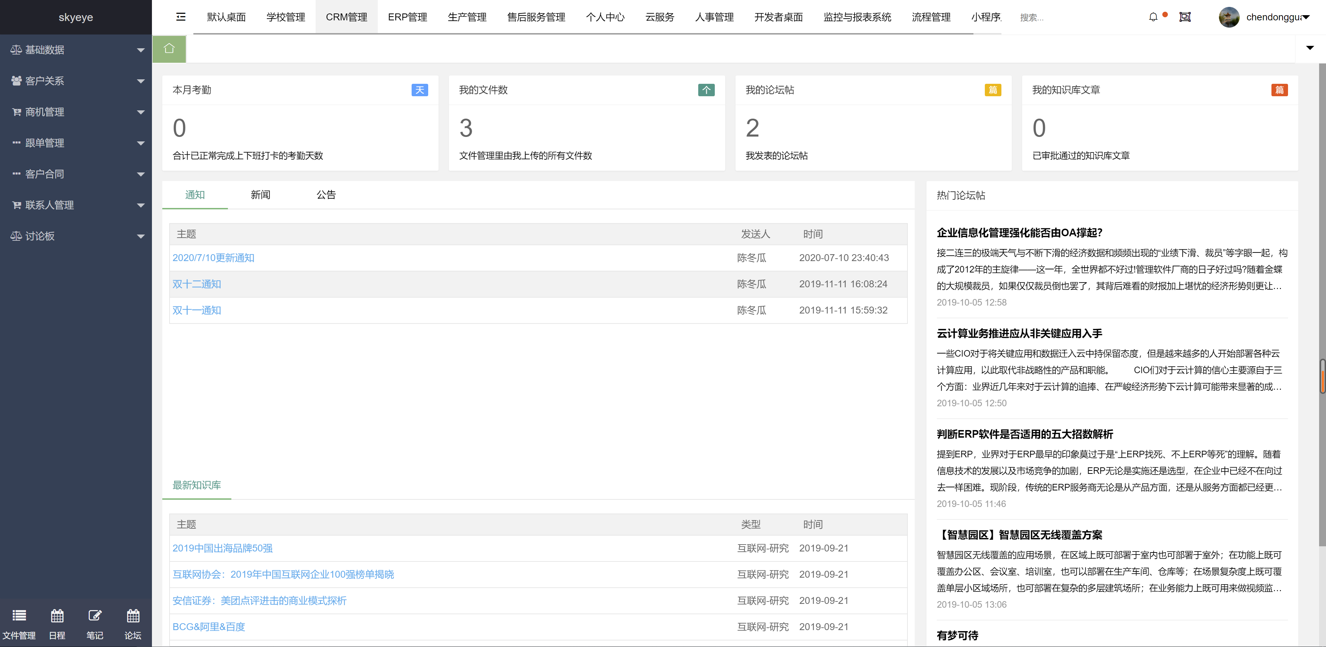Open 售后服务管理 in top menu
This screenshot has width=1326, height=647.
(536, 17)
